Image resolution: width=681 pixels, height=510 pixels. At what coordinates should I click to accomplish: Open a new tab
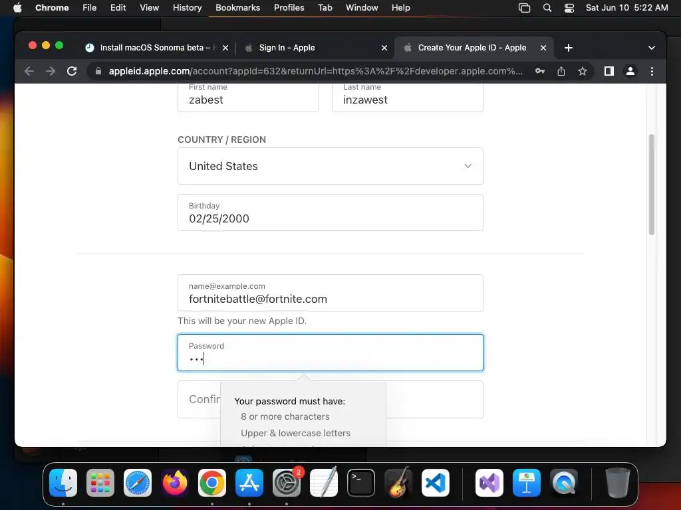[x=568, y=48]
